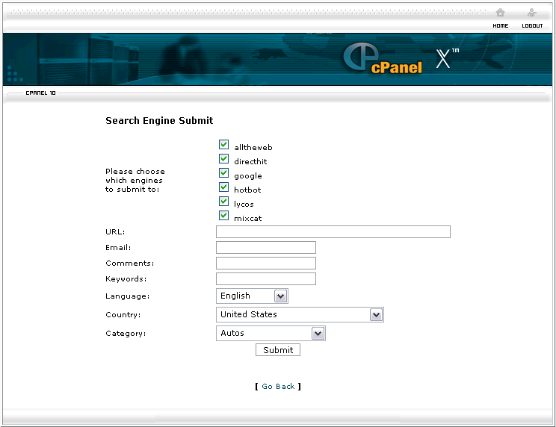Click the Home house icon
The width and height of the screenshot is (556, 427).
tap(500, 13)
